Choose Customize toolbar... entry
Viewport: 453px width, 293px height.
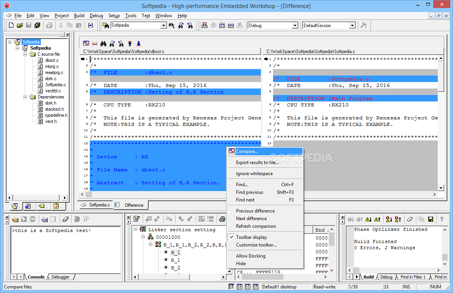point(265,245)
